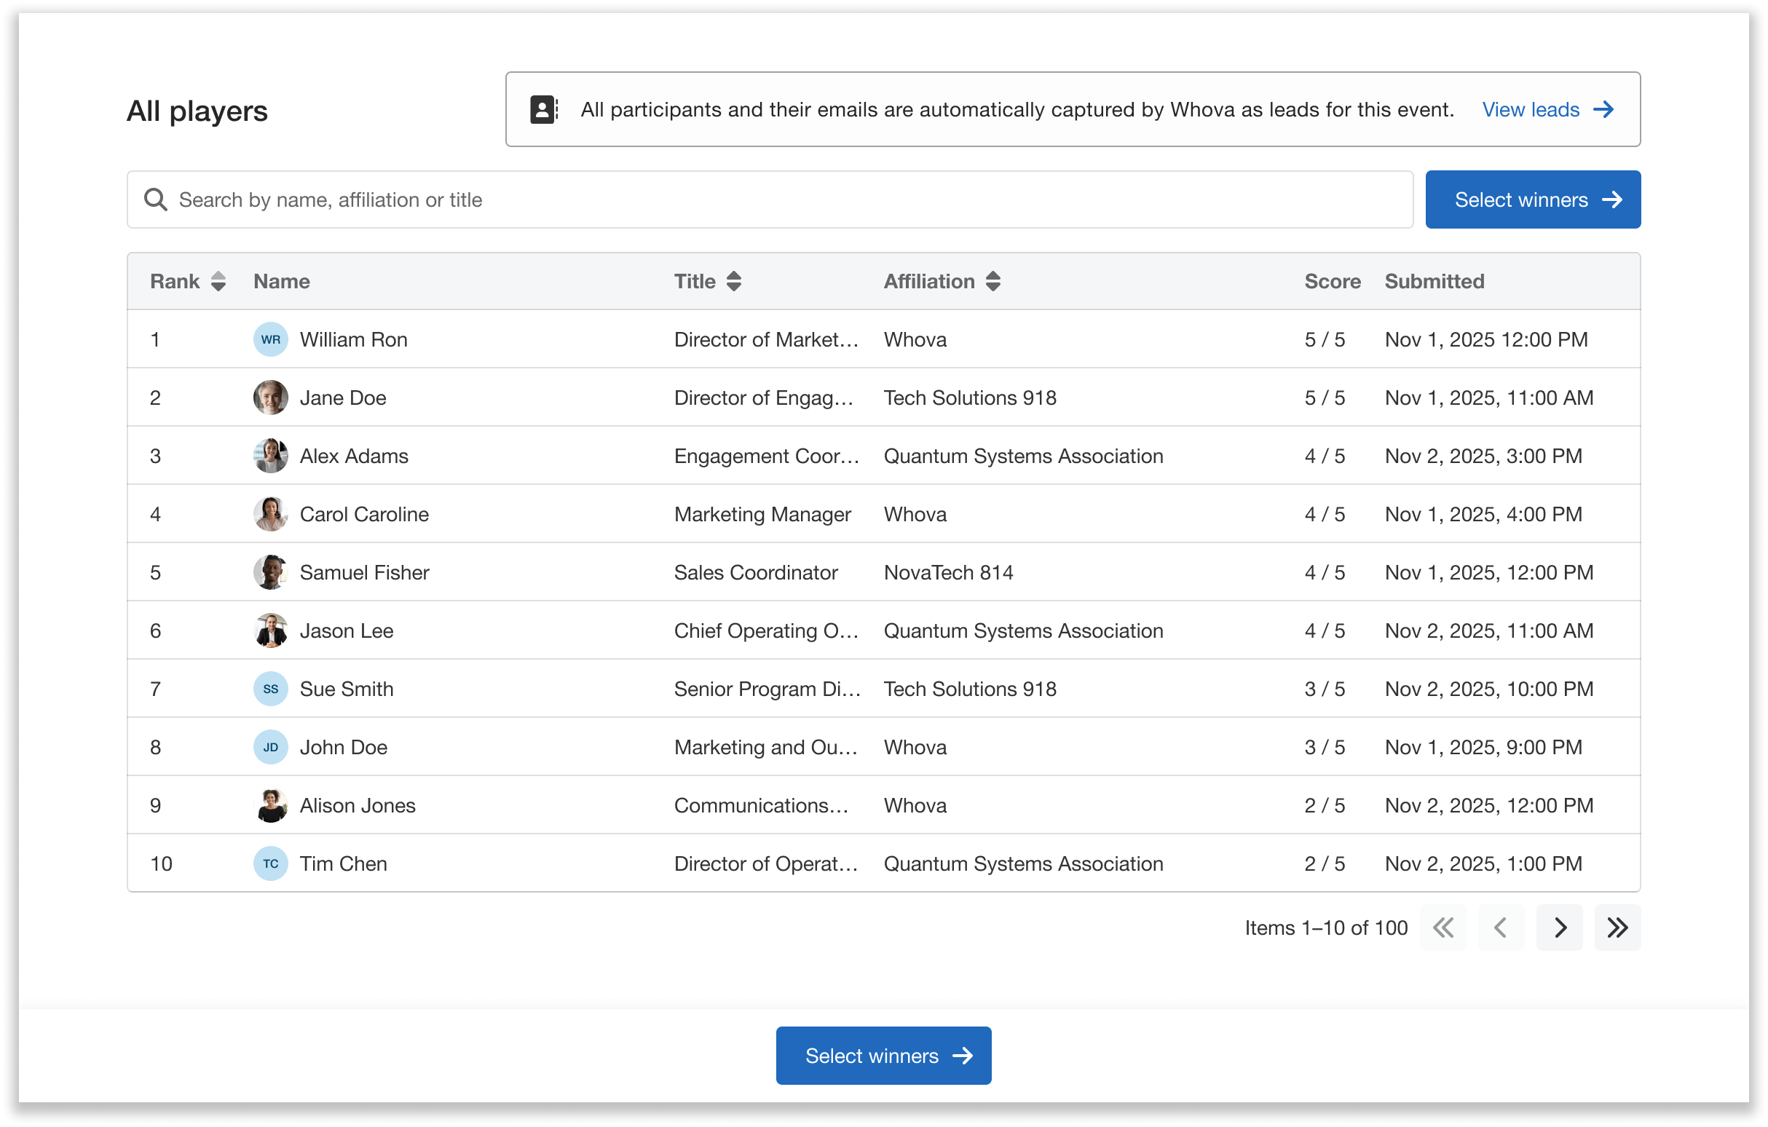
Task: Click Sue Smith's SS initials avatar
Action: point(270,689)
